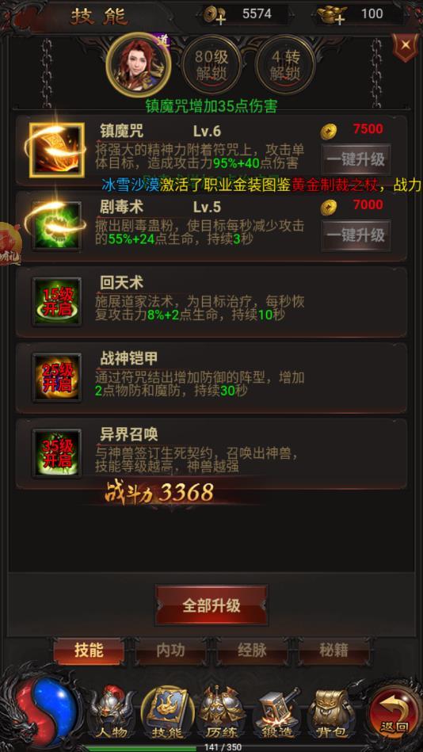Click the 全部升级 button
Viewport: 423px width, 752px height.
coord(211,605)
